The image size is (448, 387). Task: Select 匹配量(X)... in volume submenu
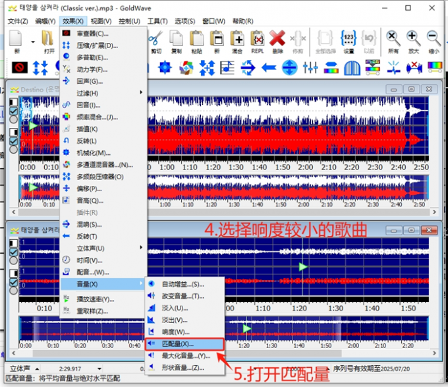[x=184, y=344]
